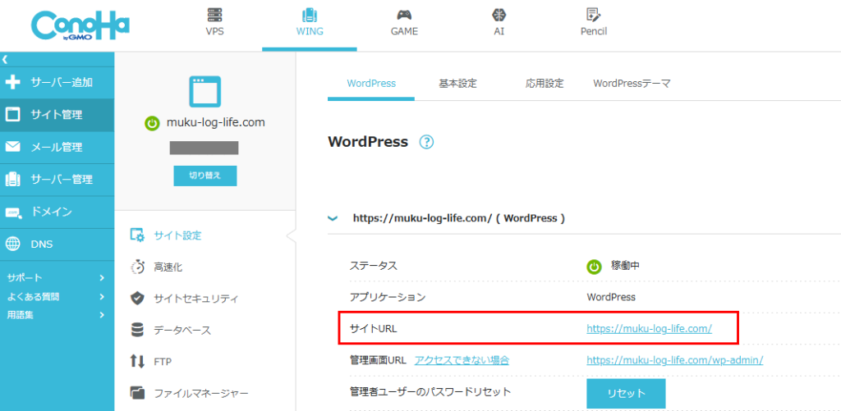Open the wp-admin 管理画面URL link
The width and height of the screenshot is (841, 411).
[x=675, y=360]
